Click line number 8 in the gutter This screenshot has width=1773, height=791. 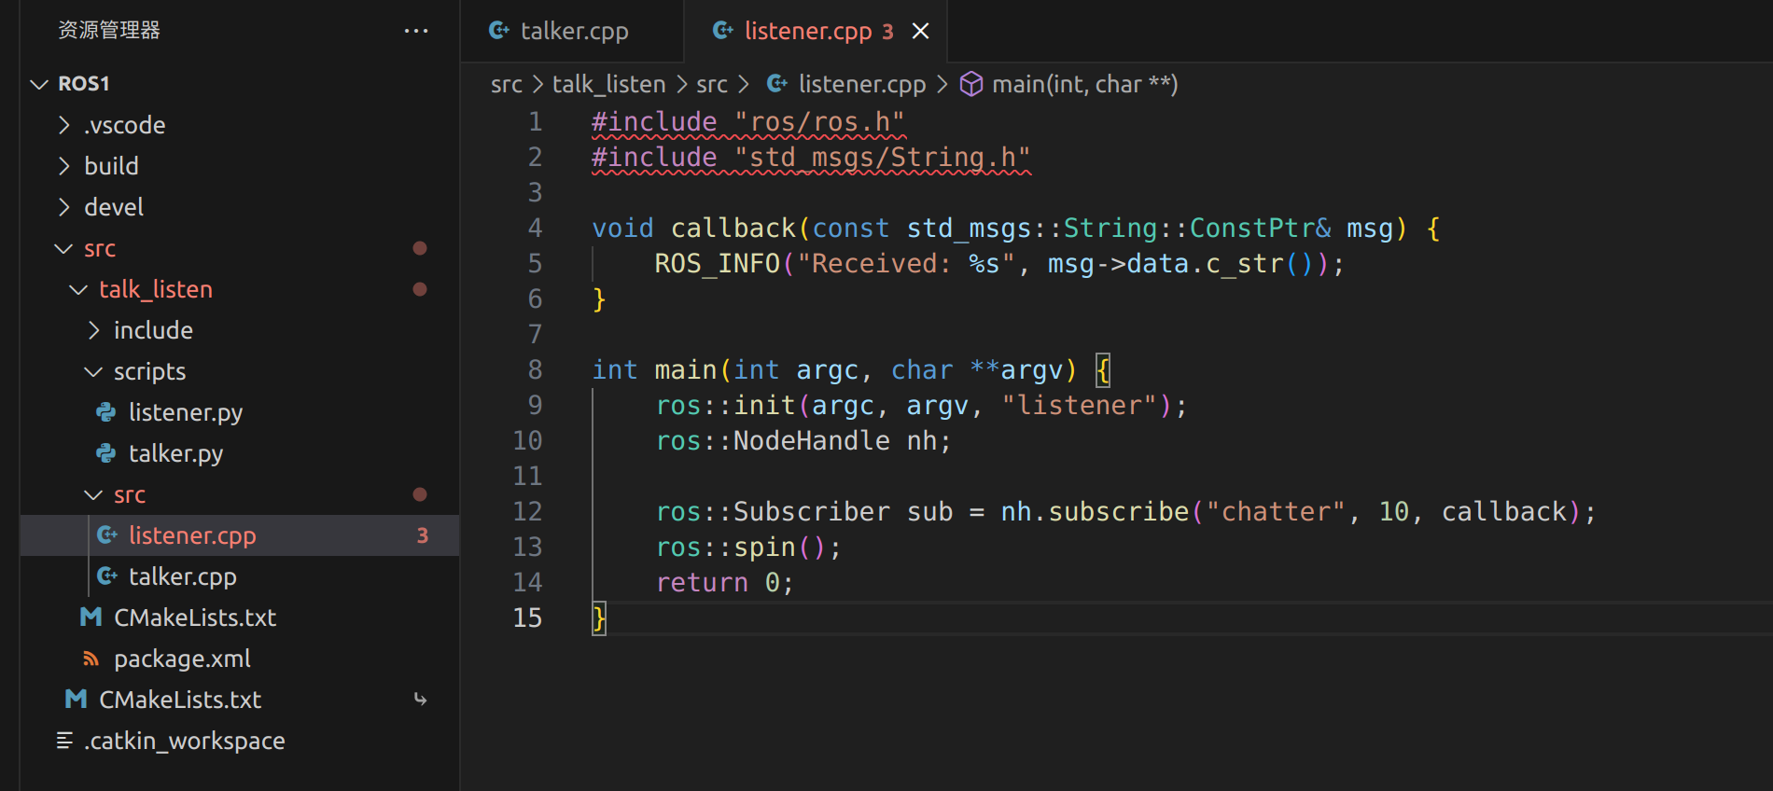pos(535,370)
